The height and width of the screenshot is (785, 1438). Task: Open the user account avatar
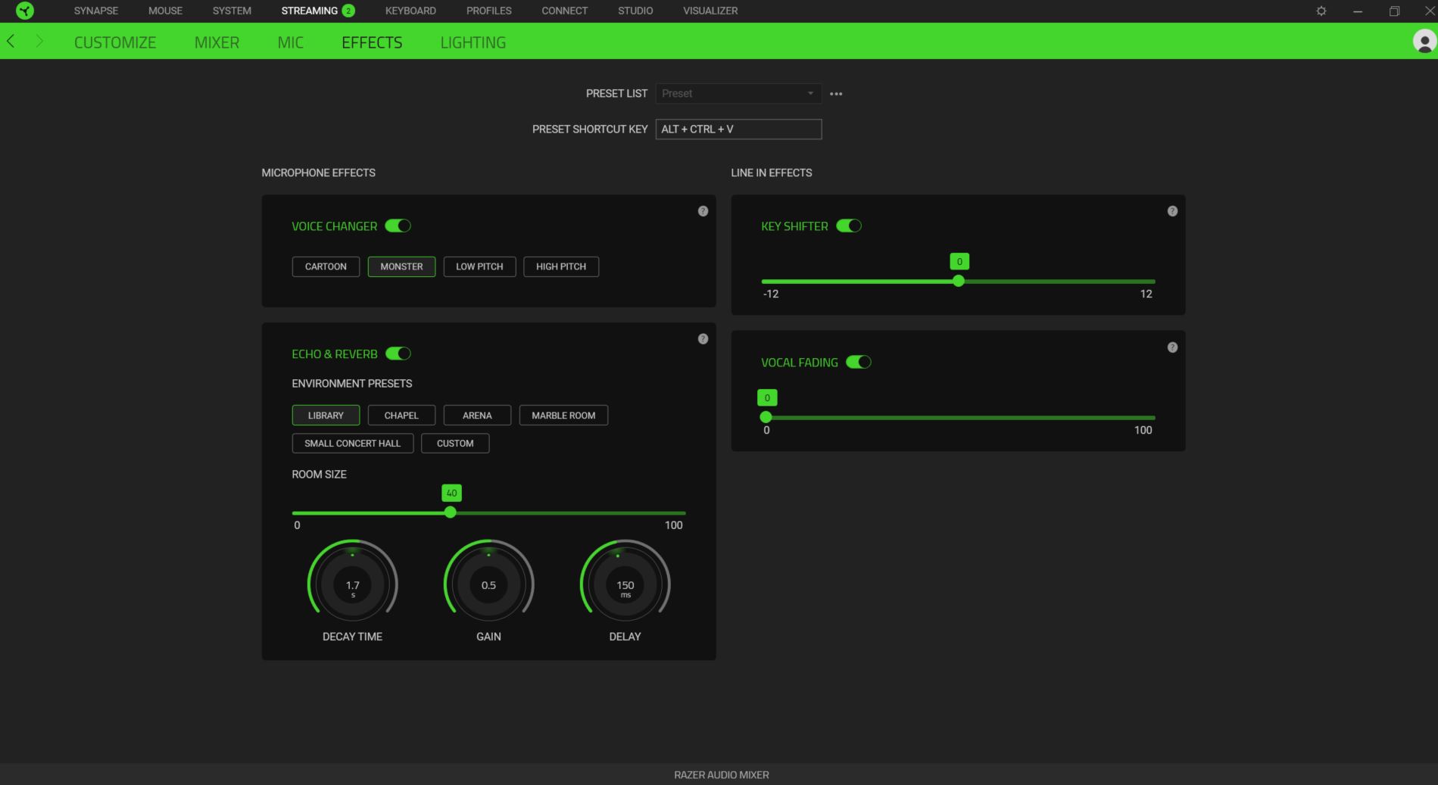pyautogui.click(x=1424, y=42)
